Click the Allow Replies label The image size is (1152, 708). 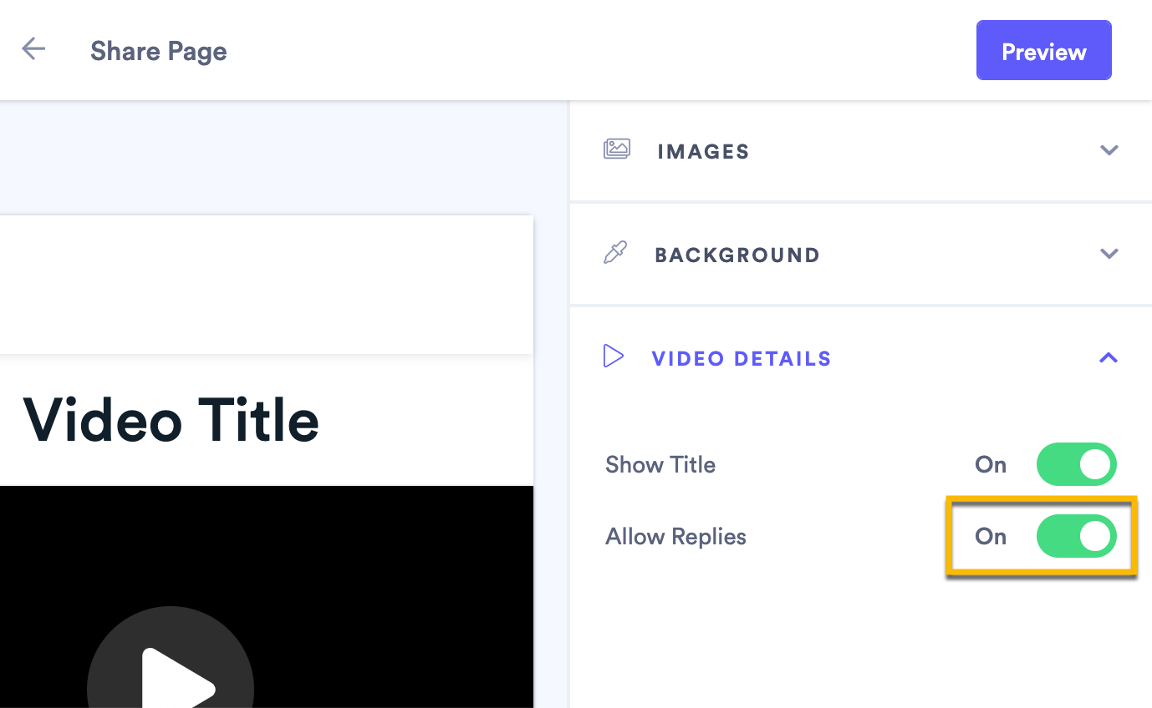(675, 537)
